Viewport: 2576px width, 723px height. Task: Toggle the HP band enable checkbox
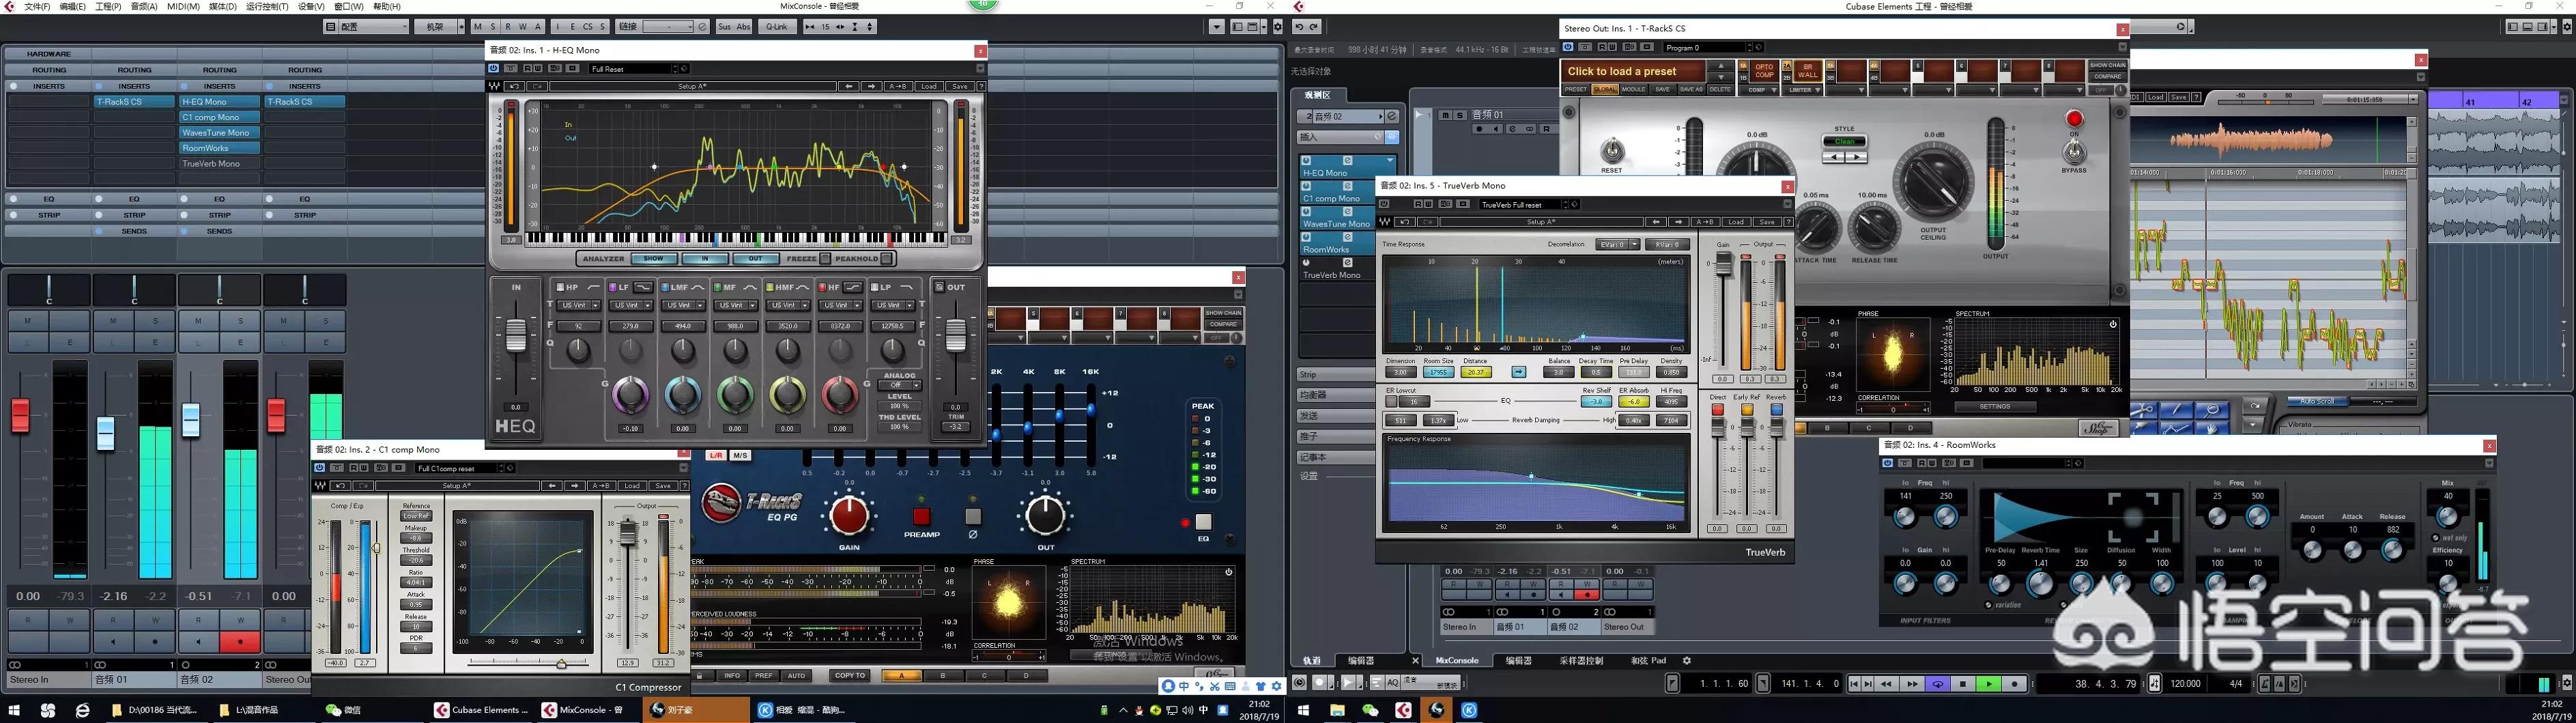coord(561,287)
